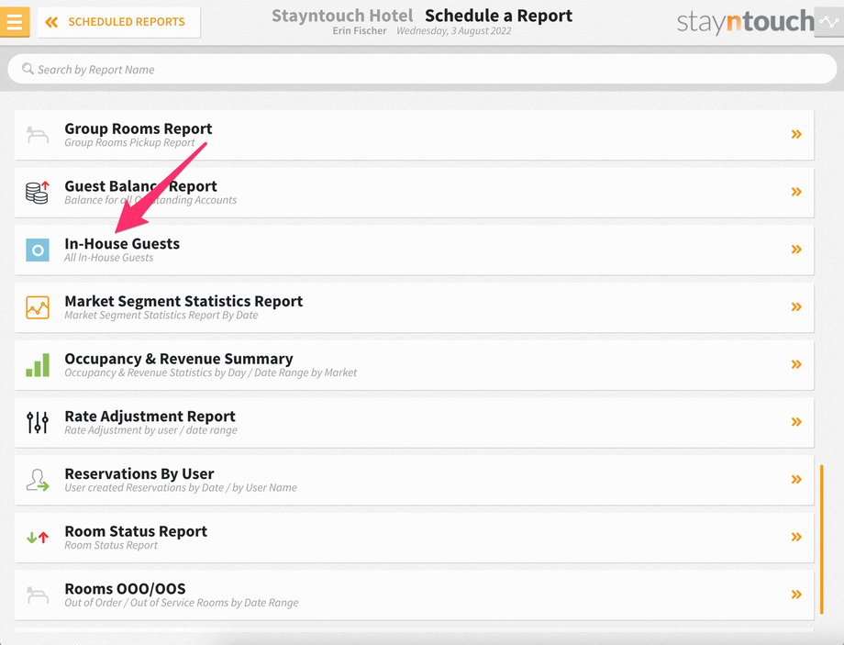The height and width of the screenshot is (645, 844).
Task: Go back to Scheduled Reports
Action: pos(119,22)
